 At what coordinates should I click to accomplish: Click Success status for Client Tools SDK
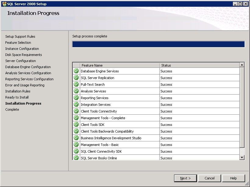pyautogui.click(x=166, y=125)
